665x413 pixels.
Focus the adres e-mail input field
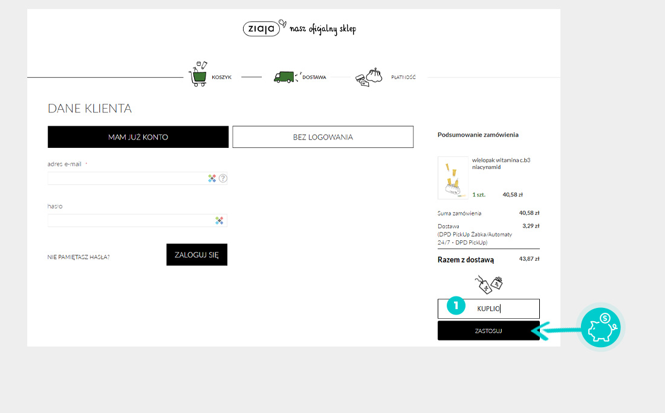[127, 179]
